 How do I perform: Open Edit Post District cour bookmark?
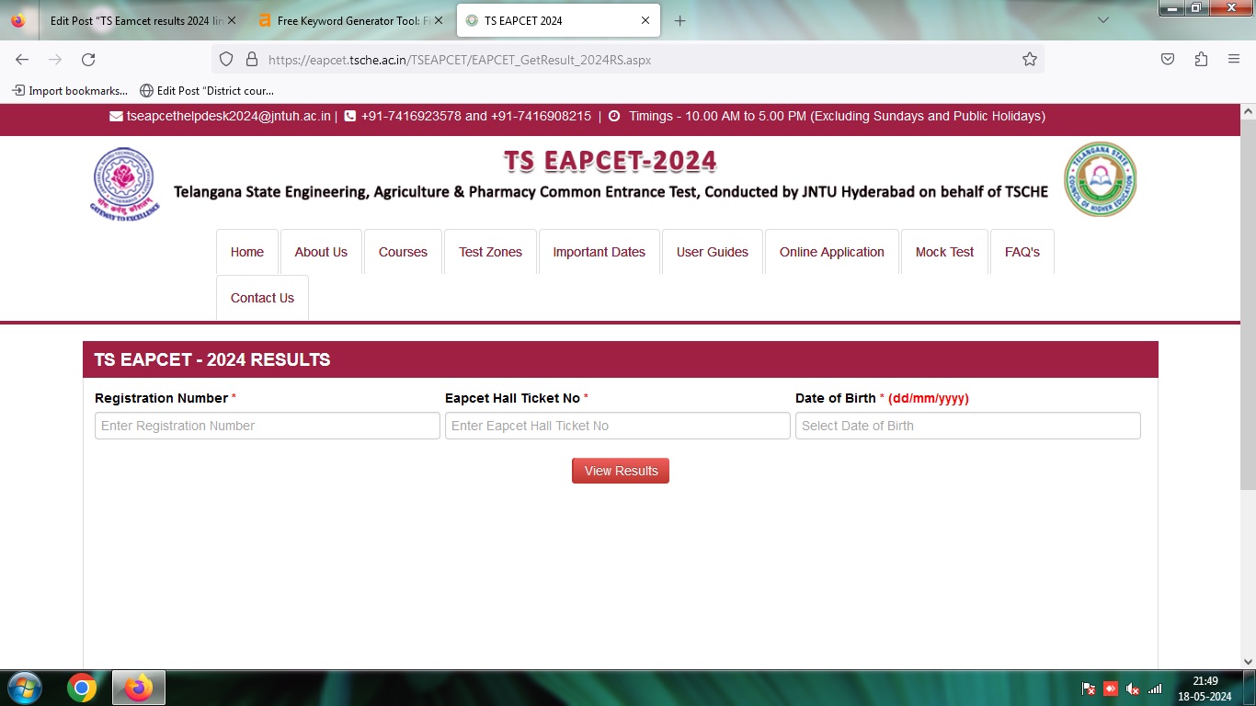[207, 90]
